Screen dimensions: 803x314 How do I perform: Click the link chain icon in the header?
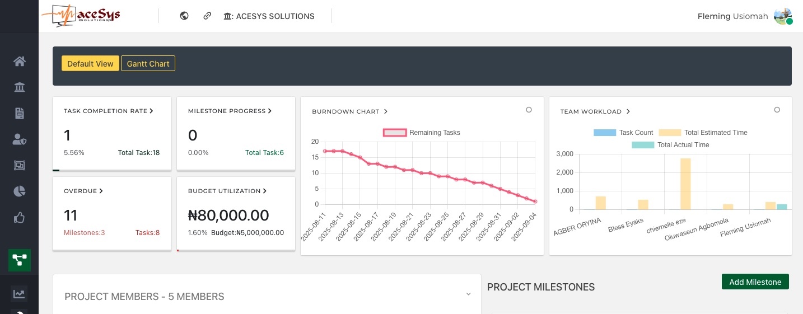point(207,16)
